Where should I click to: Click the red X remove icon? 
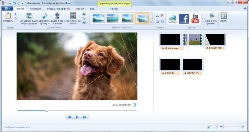162,16
